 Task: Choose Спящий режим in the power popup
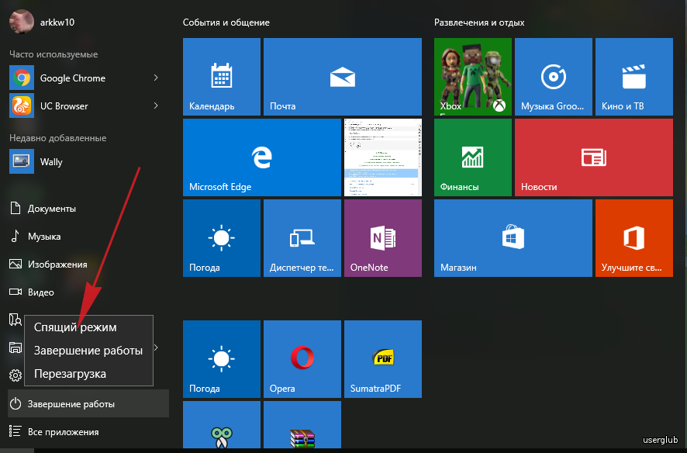click(x=88, y=327)
